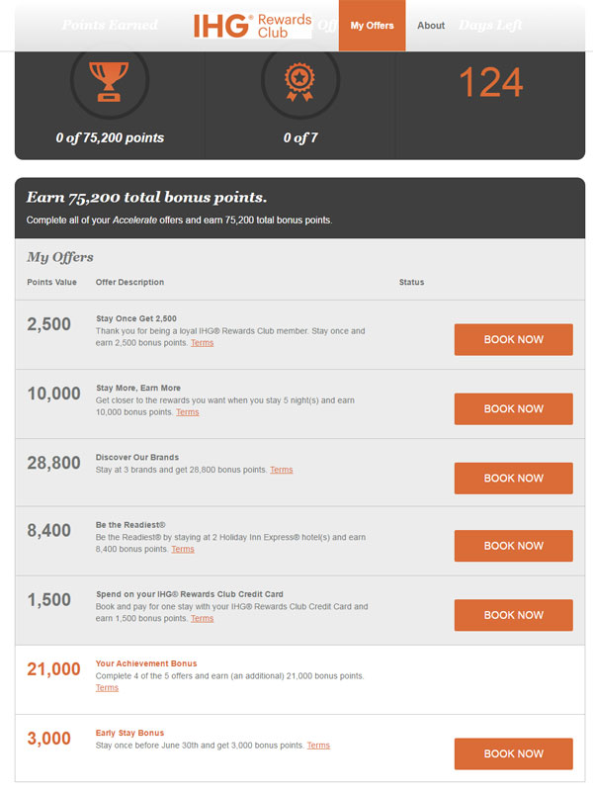Click the IHG Rewards Club logo
This screenshot has width=593, height=791.
pyautogui.click(x=253, y=25)
